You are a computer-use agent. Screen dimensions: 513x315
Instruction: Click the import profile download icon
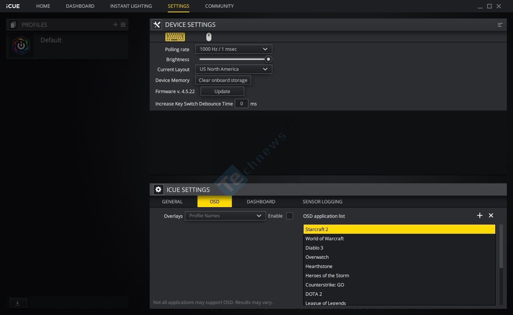(18, 303)
